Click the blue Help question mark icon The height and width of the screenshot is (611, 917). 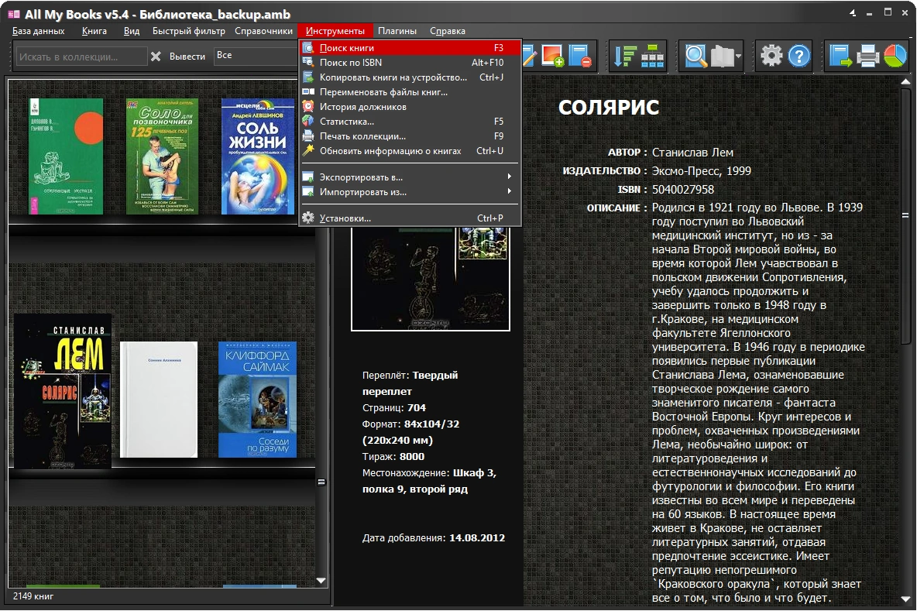click(x=799, y=56)
